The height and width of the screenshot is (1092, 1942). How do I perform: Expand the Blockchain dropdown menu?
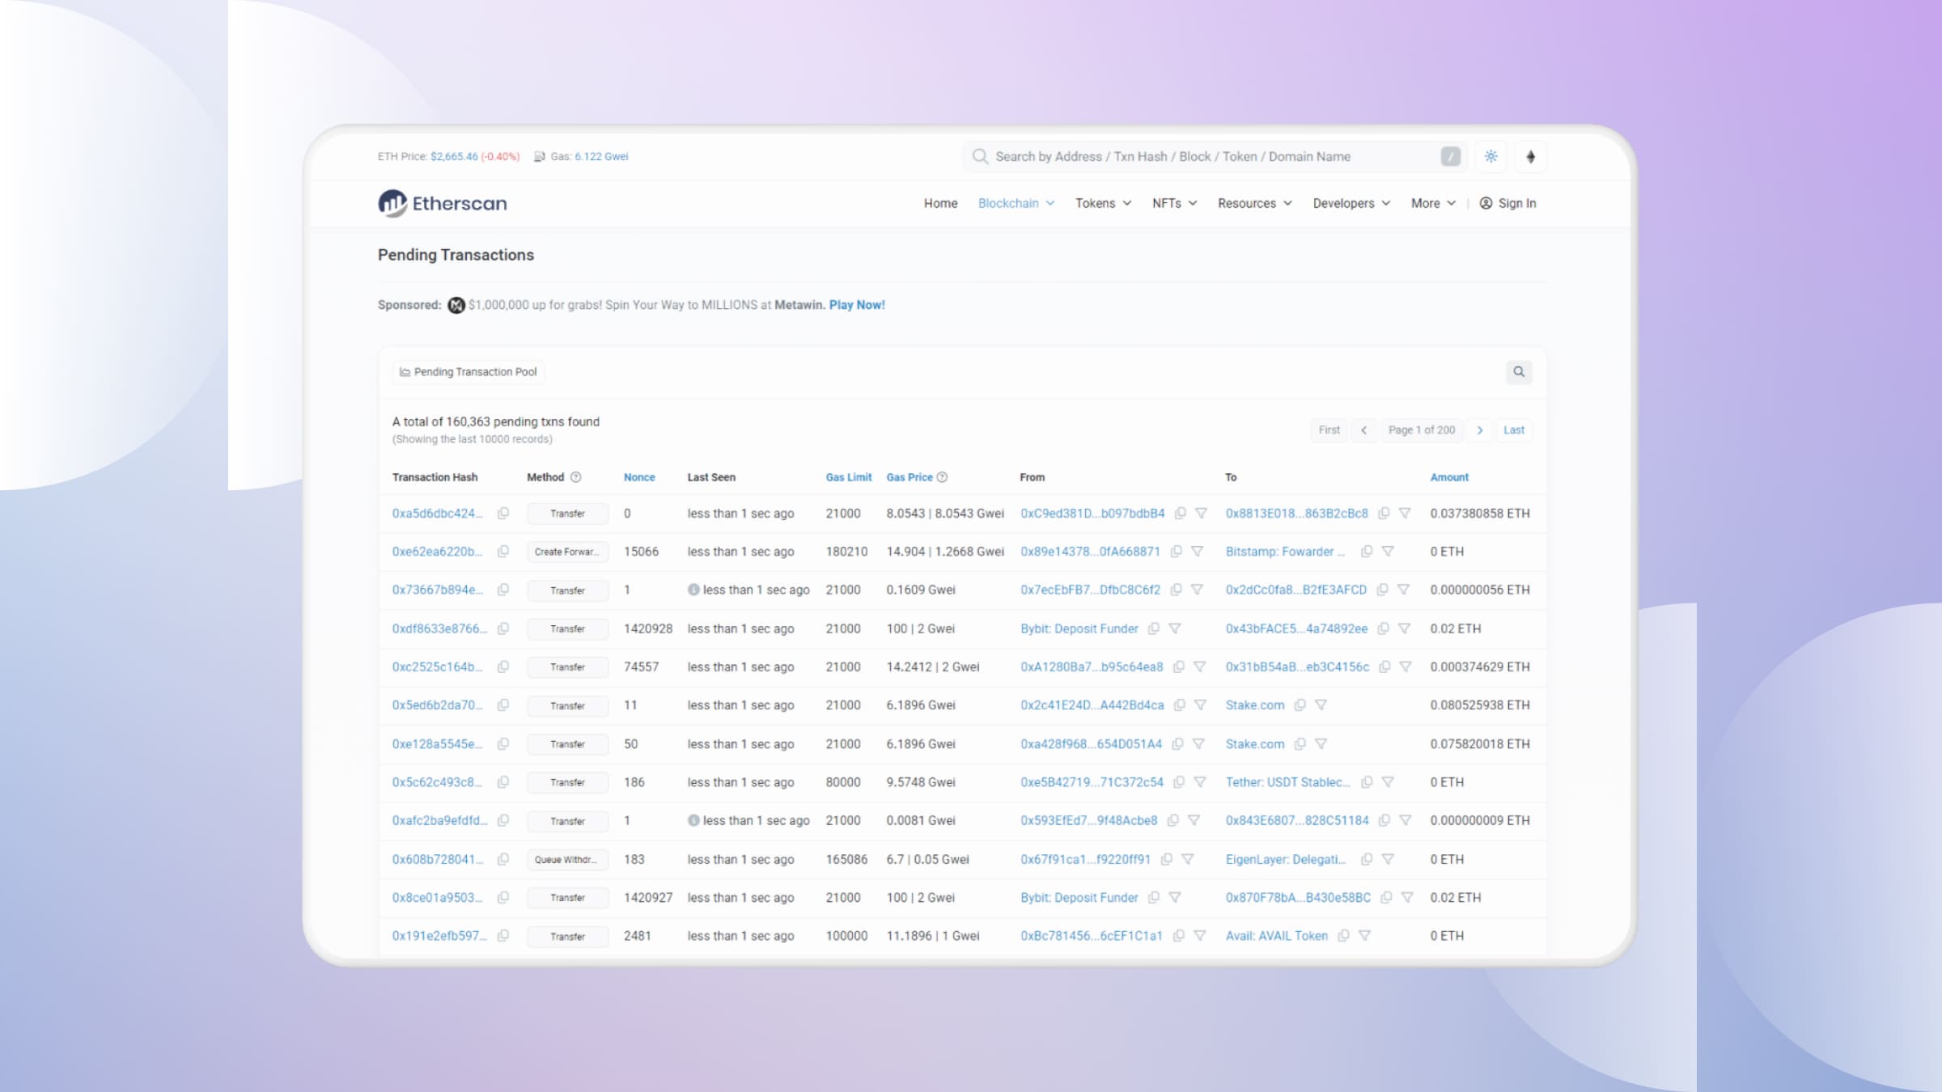pos(1014,203)
